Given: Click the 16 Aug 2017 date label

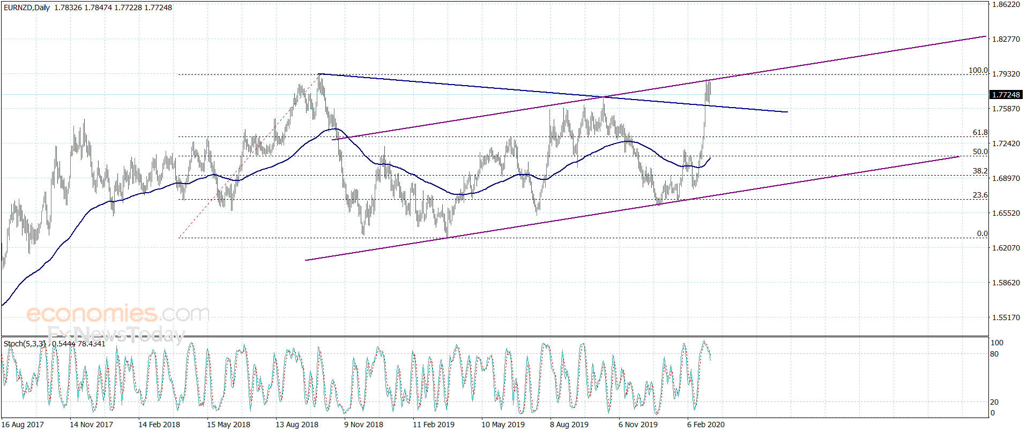Looking at the screenshot, I should [23, 425].
